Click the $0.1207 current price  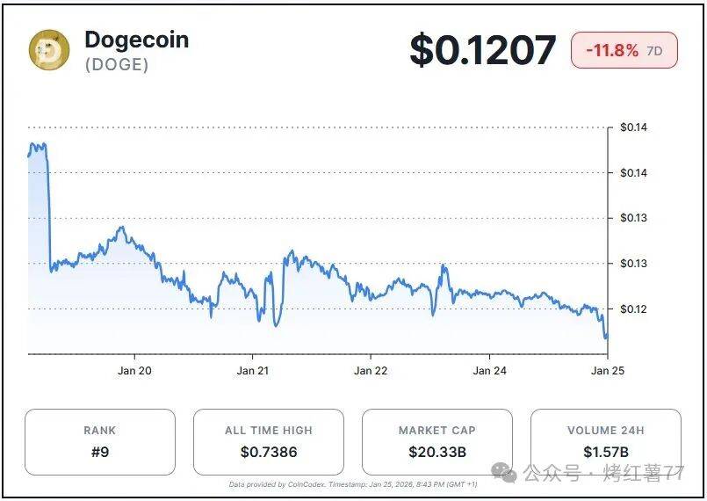tap(482, 50)
